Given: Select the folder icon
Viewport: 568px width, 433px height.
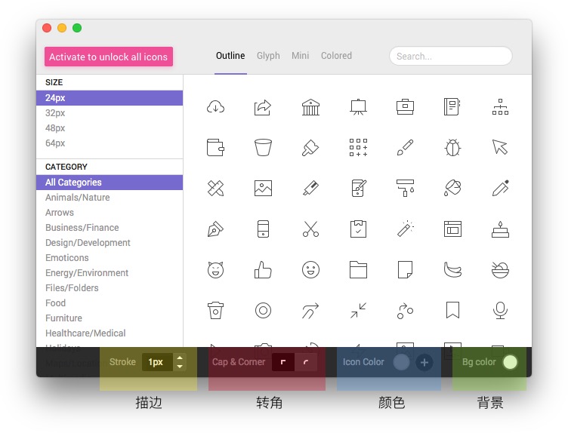Looking at the screenshot, I should pos(358,270).
